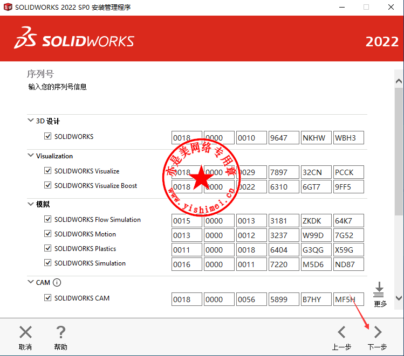This screenshot has width=404, height=356.
Task: Disable SOLIDWORKS Motion checkbox
Action: point(47,234)
